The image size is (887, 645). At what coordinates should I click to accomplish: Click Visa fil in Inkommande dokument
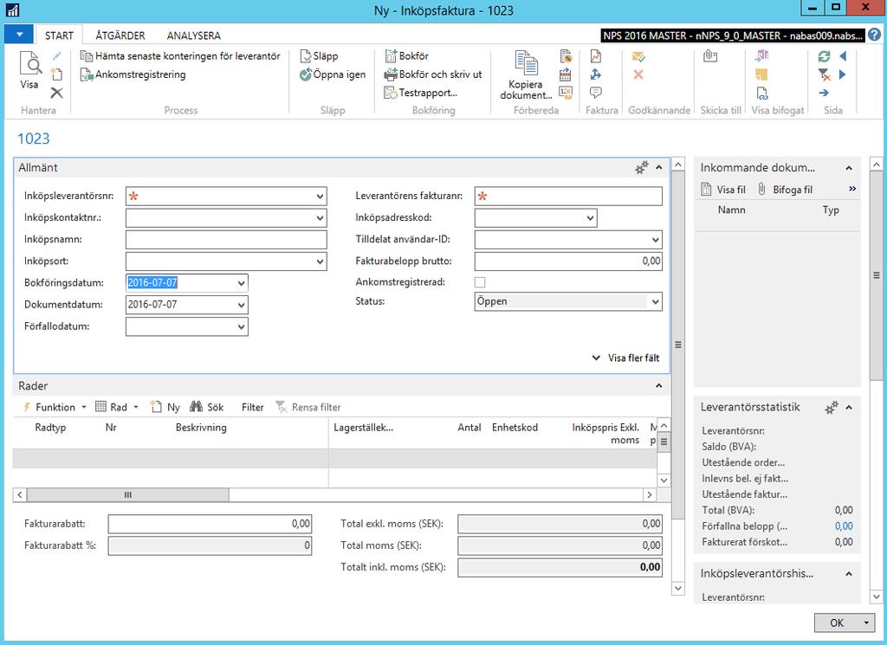[x=723, y=190]
